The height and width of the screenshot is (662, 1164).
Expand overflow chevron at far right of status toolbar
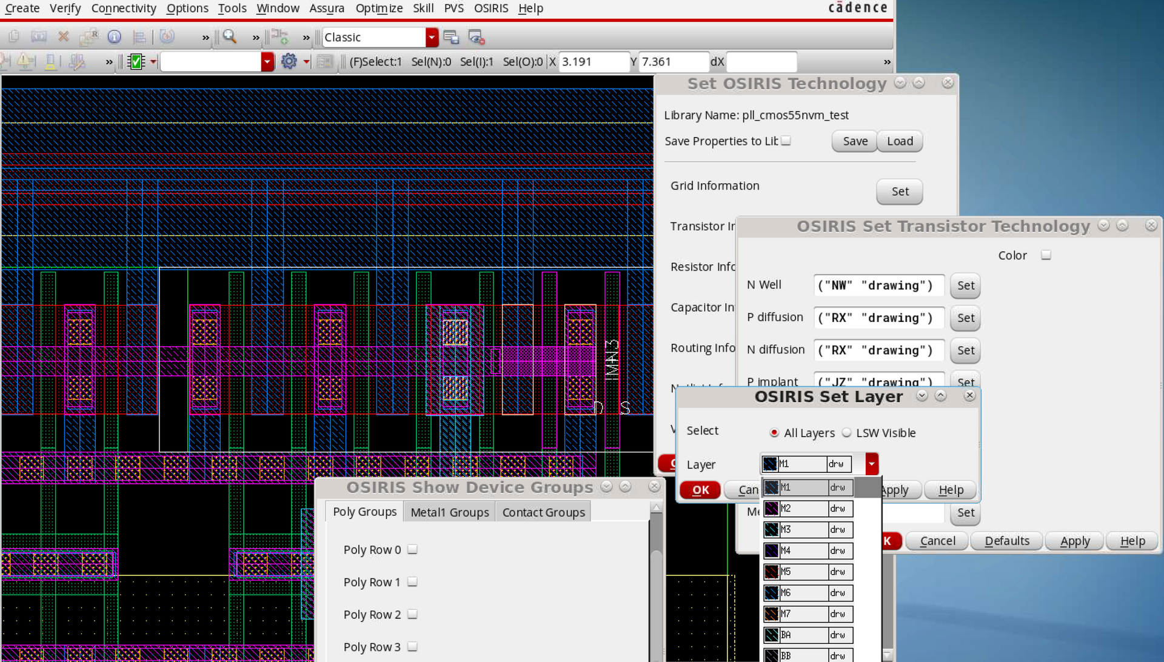887,62
